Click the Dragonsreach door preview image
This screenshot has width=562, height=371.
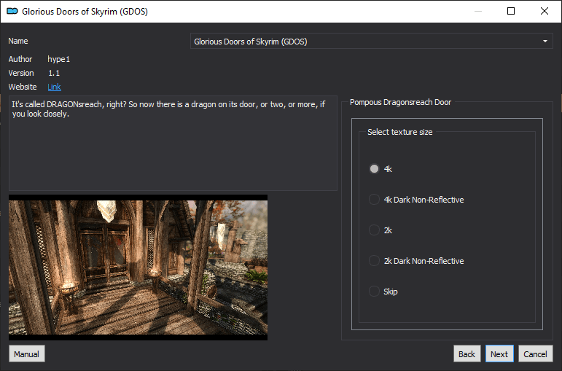tap(138, 267)
